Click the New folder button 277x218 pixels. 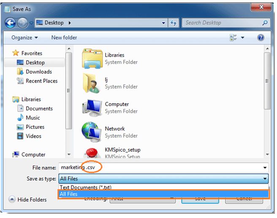click(x=64, y=38)
